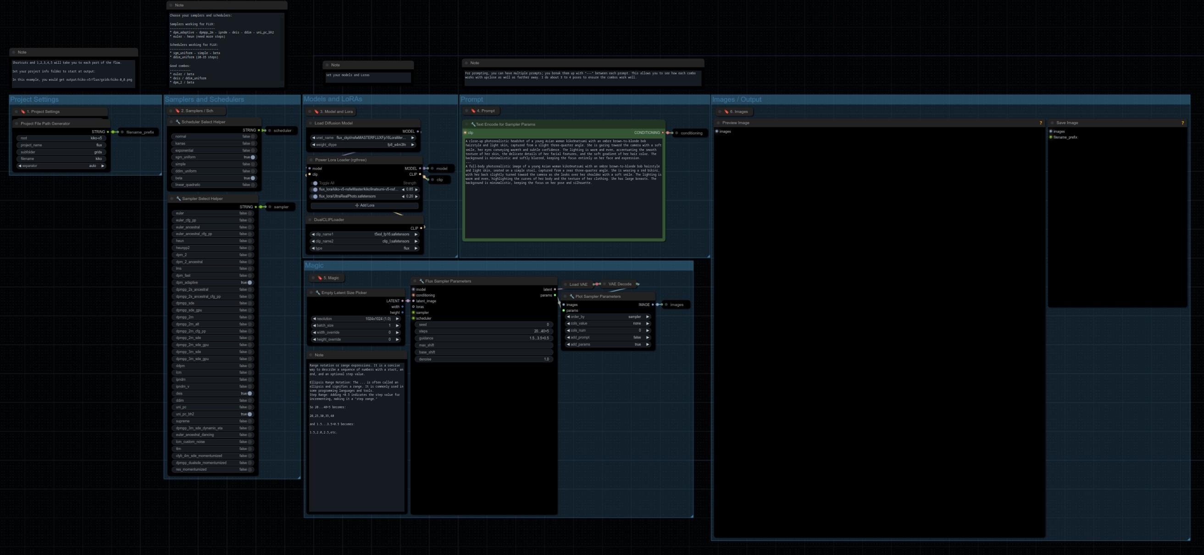Increase the kiko lora strength arrow
1204x555 pixels.
(x=416, y=189)
